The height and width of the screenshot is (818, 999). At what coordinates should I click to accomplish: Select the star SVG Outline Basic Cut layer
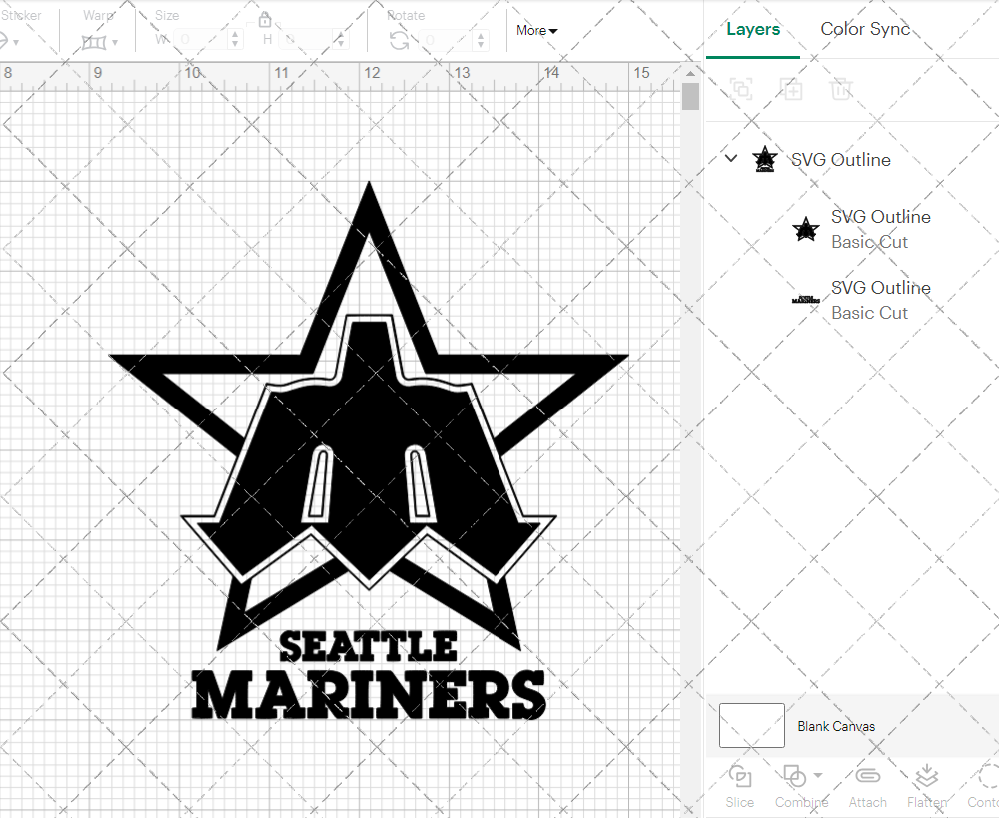click(x=880, y=229)
